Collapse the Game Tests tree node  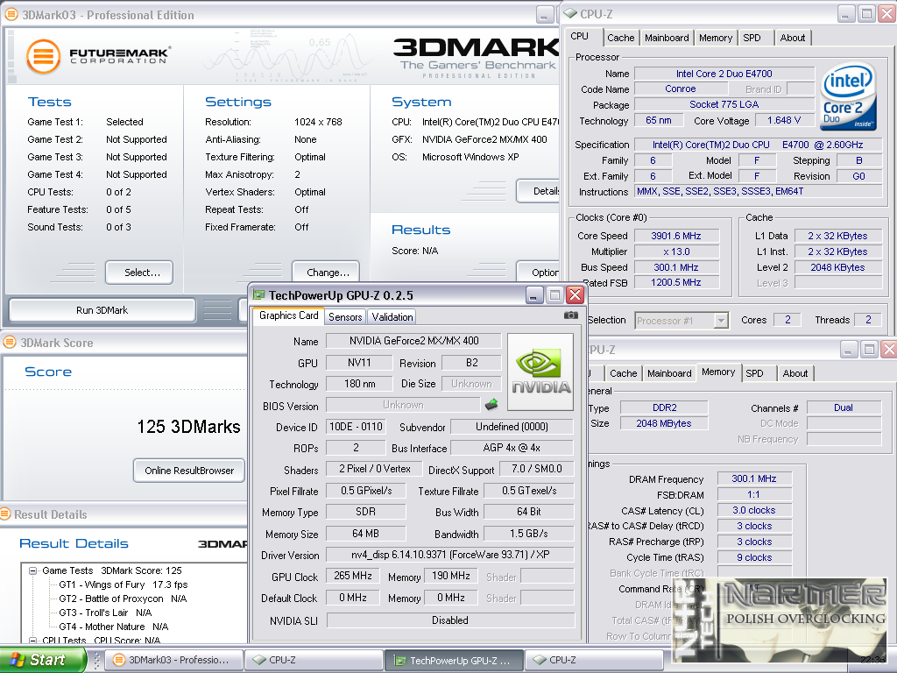click(x=32, y=570)
